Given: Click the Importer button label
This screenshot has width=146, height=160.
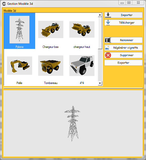Looking at the screenshot, I should tap(127, 15).
